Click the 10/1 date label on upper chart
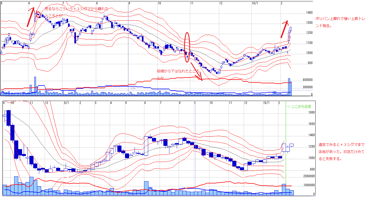The height and width of the screenshot is (209, 372). (255, 3)
